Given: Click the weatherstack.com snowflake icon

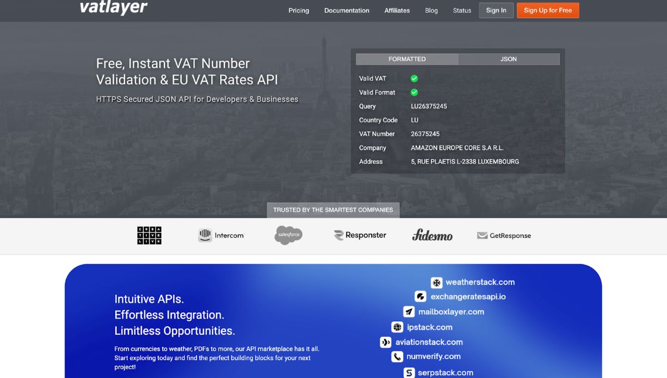Looking at the screenshot, I should [x=436, y=282].
